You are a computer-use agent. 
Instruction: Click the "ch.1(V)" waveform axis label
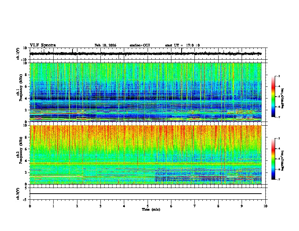tap(18, 54)
